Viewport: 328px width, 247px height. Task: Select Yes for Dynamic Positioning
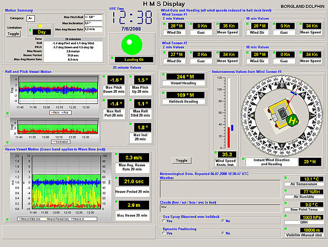point(164,233)
